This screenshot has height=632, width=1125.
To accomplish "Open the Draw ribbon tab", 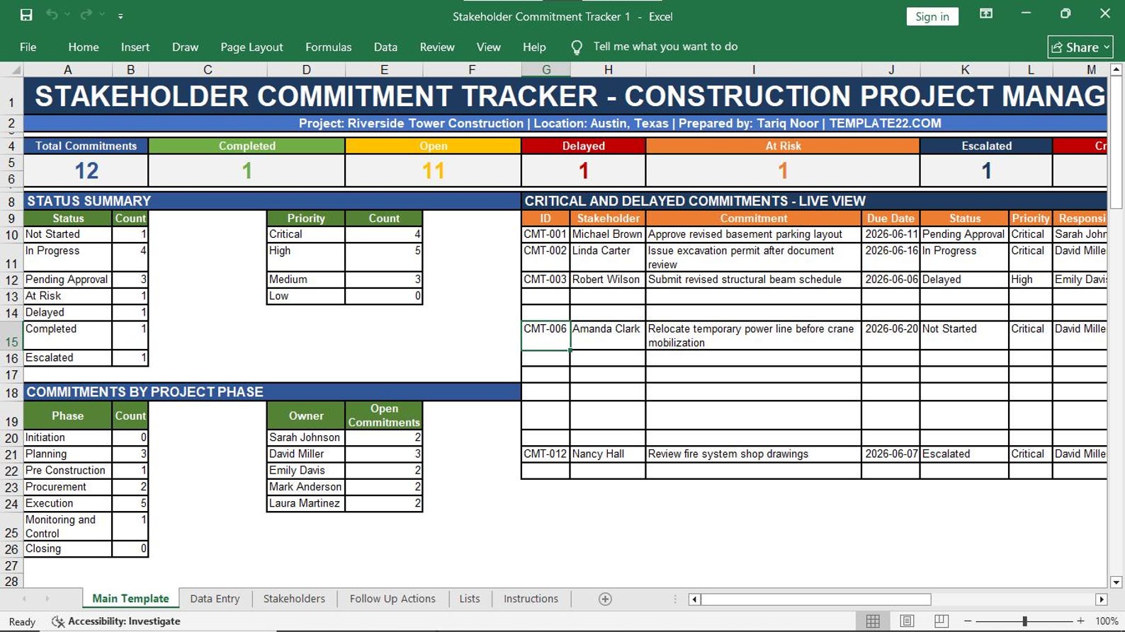I will [185, 47].
